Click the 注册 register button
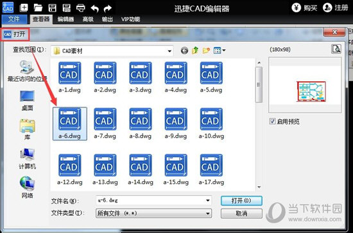The height and width of the screenshot is (233, 353). point(336,8)
